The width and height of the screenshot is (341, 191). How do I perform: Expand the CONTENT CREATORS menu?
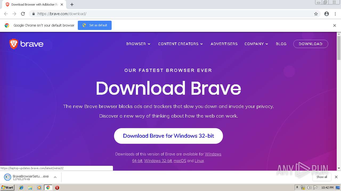(x=181, y=44)
